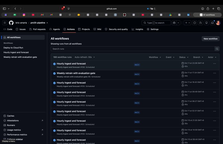Open the Weekly retrain with evaluation gate run title
223x144 pixels.
tap(76, 73)
